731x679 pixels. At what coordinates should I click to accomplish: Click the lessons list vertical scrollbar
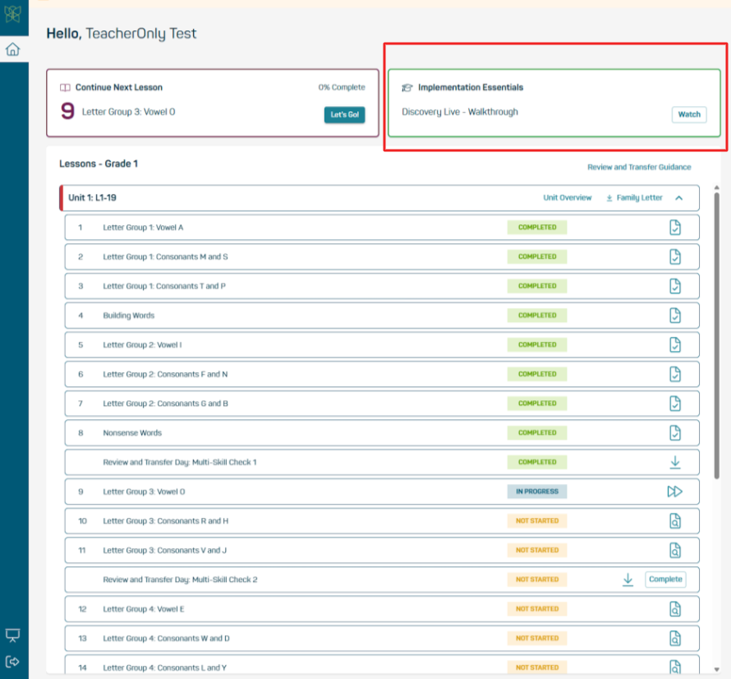[716, 329]
